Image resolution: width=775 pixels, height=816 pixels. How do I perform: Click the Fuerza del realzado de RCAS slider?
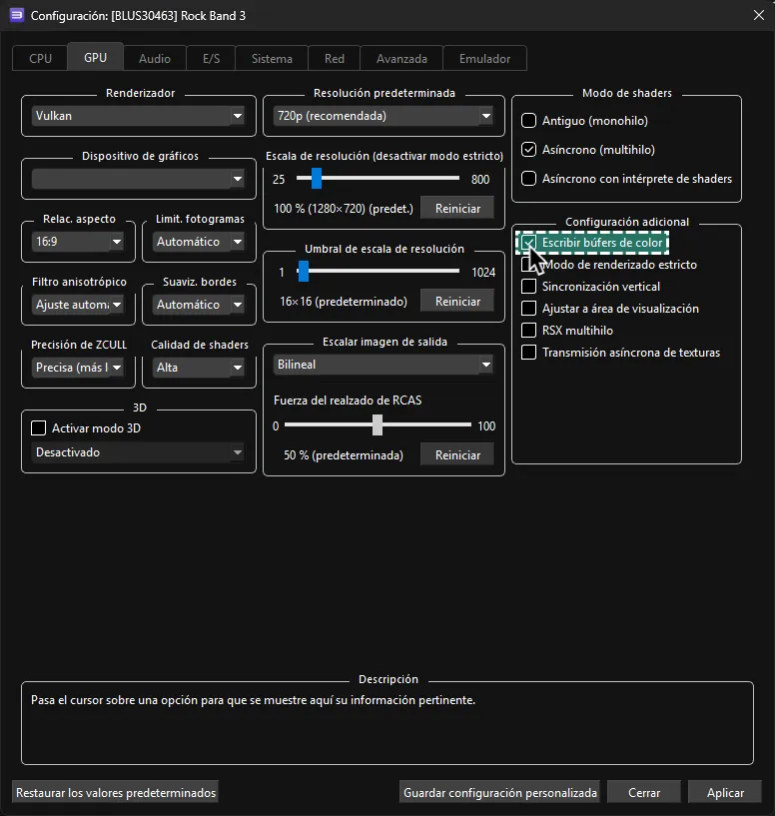[x=378, y=425]
